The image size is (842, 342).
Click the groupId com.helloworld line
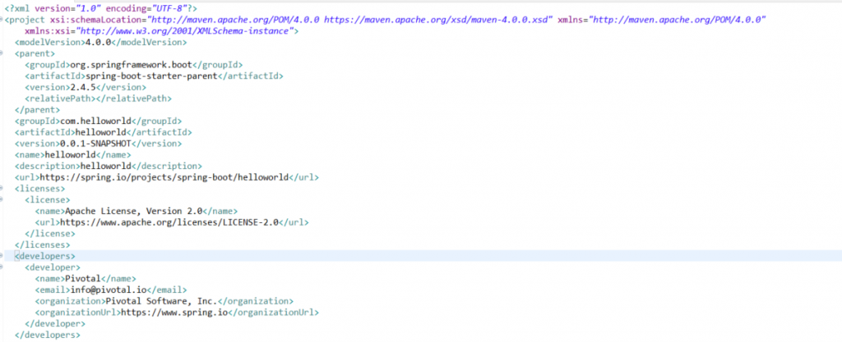point(98,121)
